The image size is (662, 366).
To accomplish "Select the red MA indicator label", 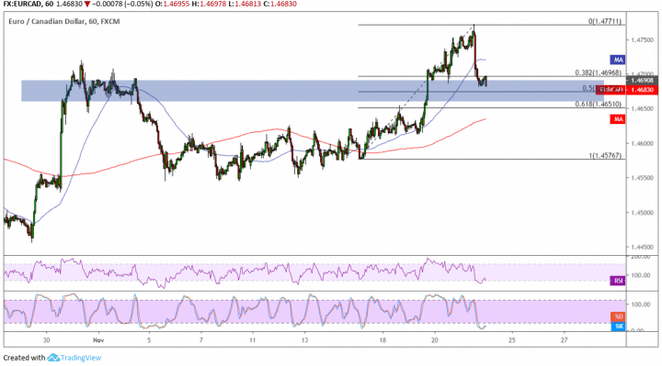I will (x=619, y=119).
